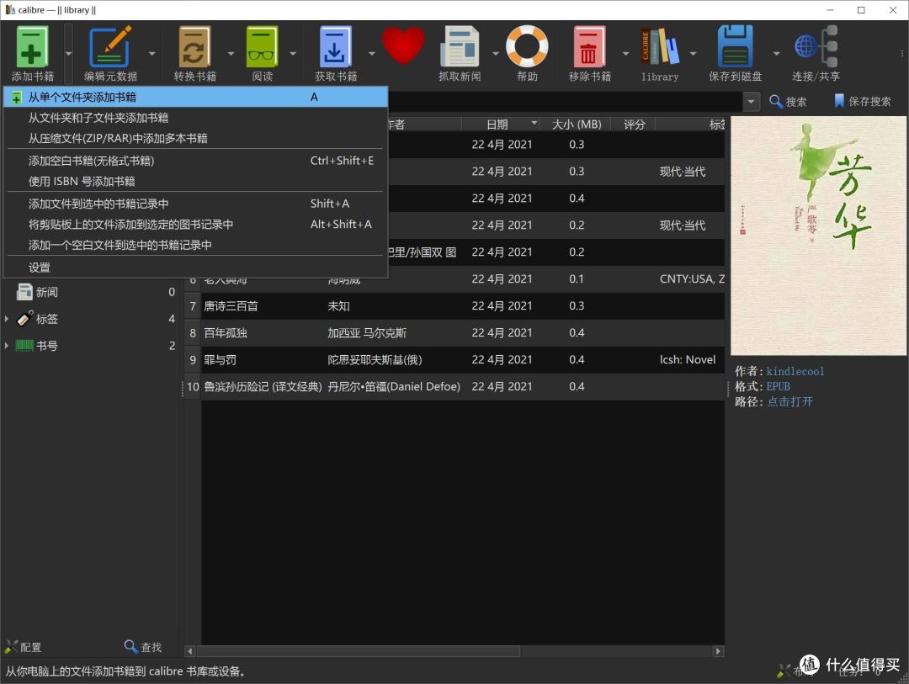The image size is (909, 684).
Task: Open dropdown arrow next to Read
Action: (x=293, y=53)
